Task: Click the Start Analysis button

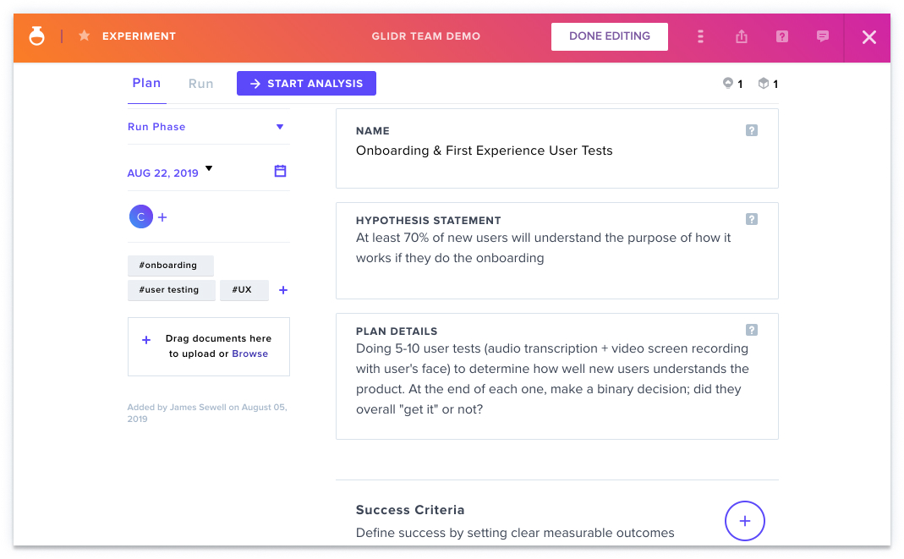Action: point(306,84)
